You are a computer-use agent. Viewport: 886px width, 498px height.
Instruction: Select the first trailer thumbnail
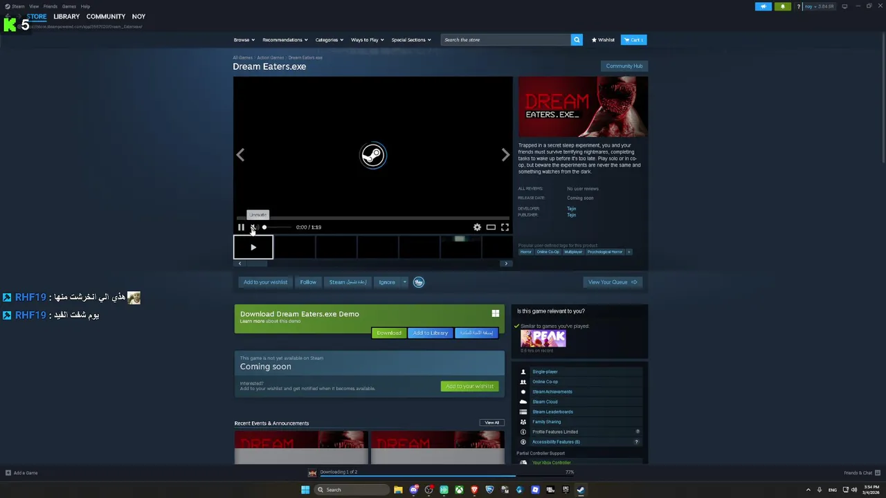pos(253,247)
